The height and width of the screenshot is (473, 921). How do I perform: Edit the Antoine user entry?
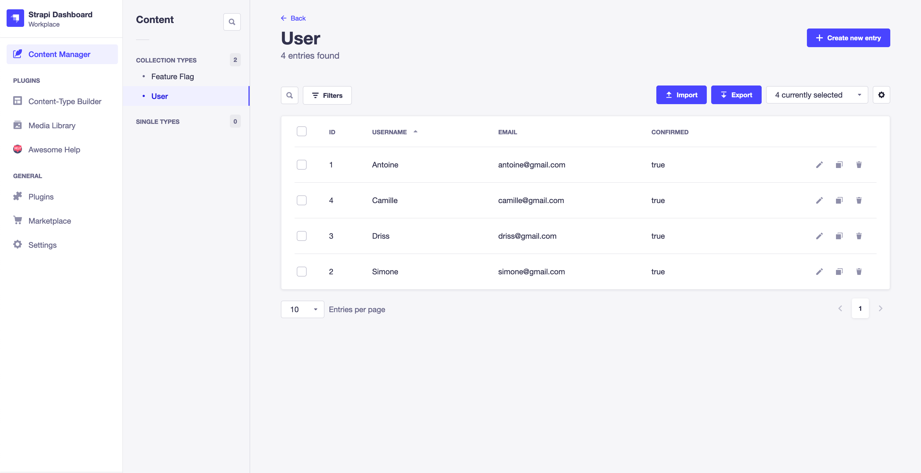[820, 165]
